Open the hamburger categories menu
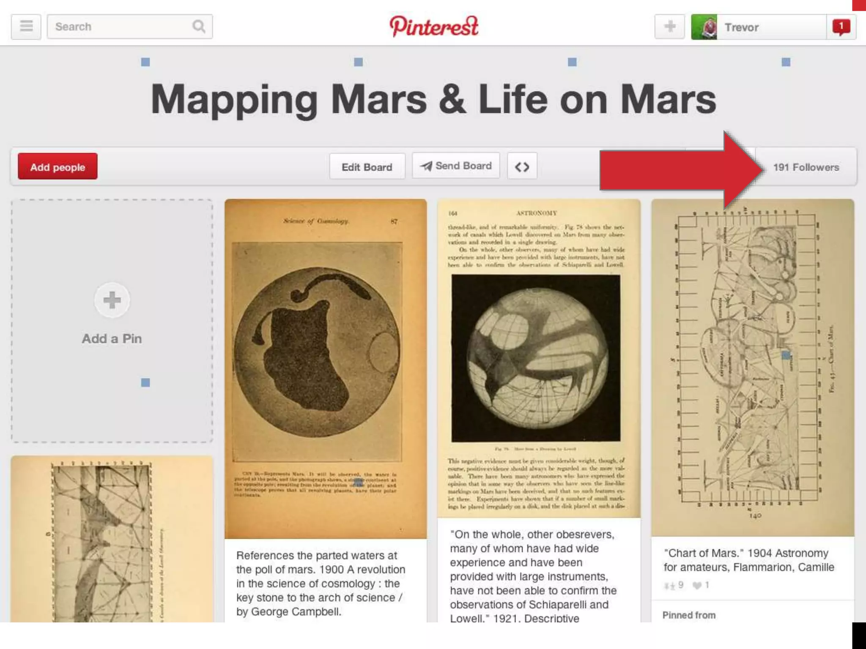866x649 pixels. [x=26, y=27]
